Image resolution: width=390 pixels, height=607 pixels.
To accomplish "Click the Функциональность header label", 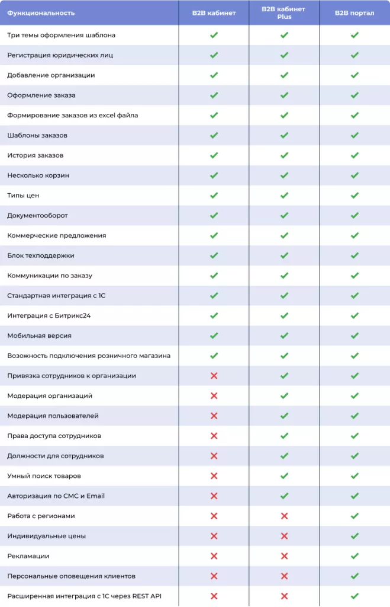I will [x=41, y=13].
